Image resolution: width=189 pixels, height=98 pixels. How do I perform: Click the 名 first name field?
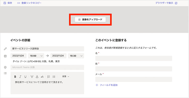(x=134, y=58)
